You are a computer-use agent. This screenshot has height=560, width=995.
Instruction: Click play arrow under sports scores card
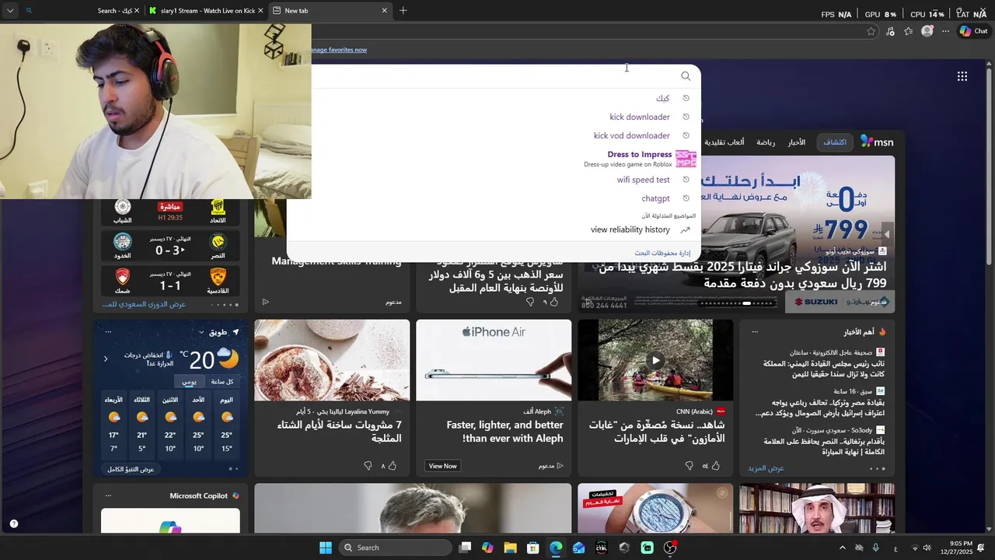(265, 302)
